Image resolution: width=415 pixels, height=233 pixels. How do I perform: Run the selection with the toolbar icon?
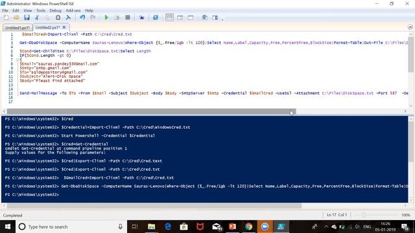[117, 17]
